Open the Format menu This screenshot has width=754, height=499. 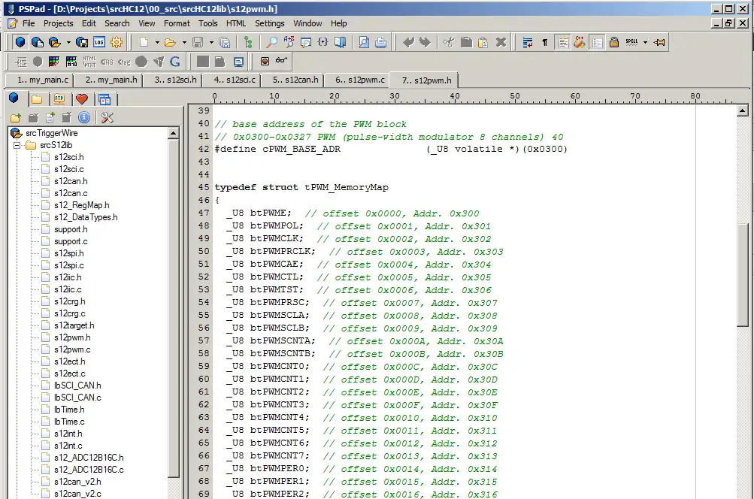[x=177, y=23]
